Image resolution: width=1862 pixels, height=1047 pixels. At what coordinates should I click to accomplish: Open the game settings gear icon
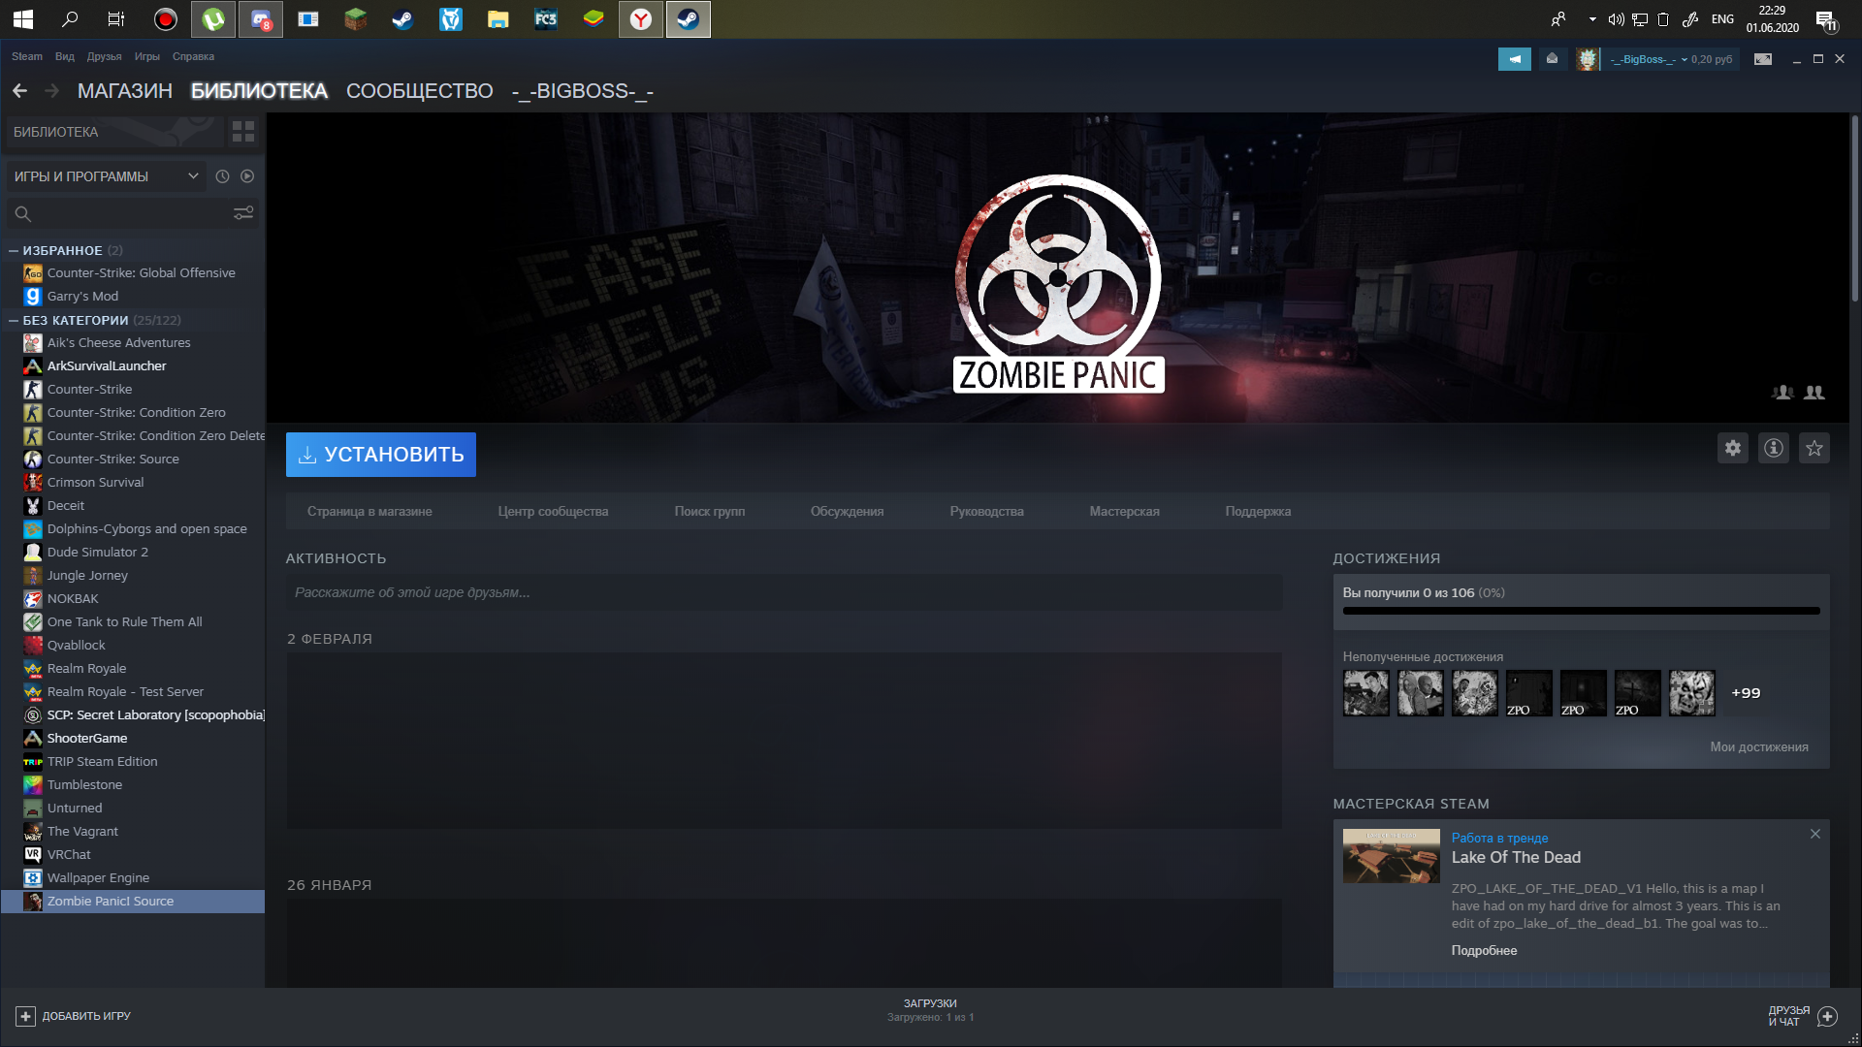point(1733,448)
